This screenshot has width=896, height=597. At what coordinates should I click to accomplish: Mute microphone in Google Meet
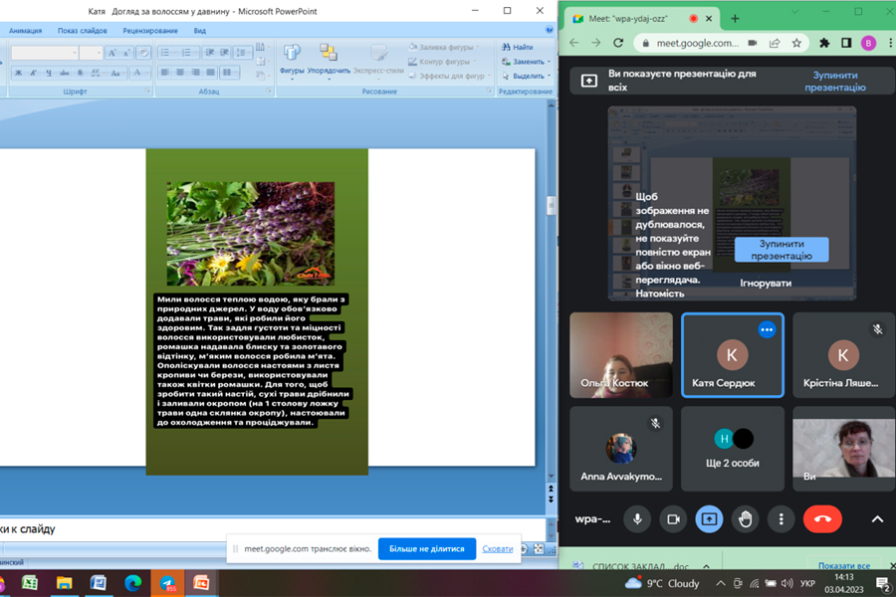coord(637,518)
